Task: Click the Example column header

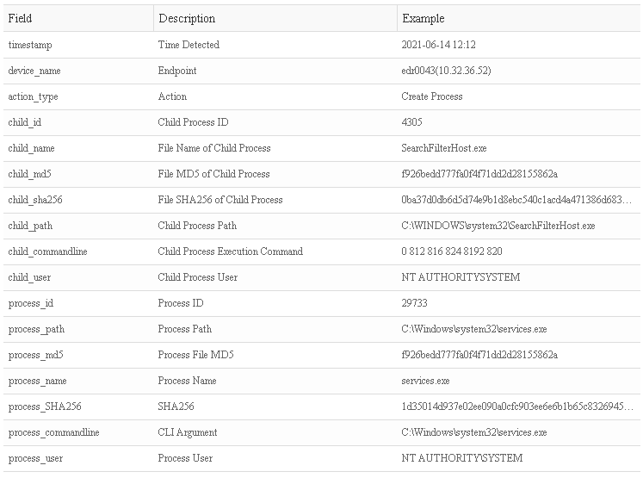Action: (x=424, y=19)
